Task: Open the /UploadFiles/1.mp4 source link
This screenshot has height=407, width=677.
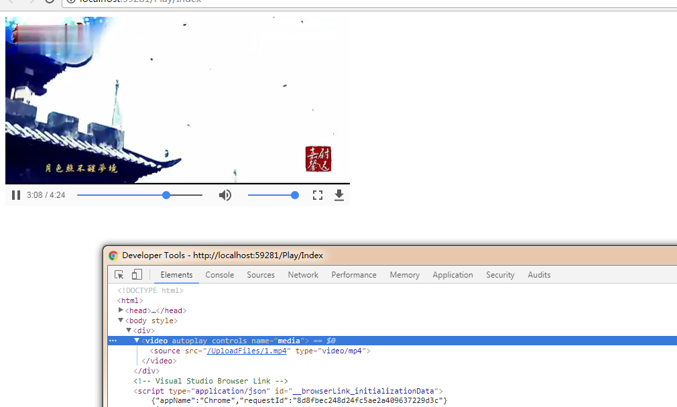Action: [247, 351]
